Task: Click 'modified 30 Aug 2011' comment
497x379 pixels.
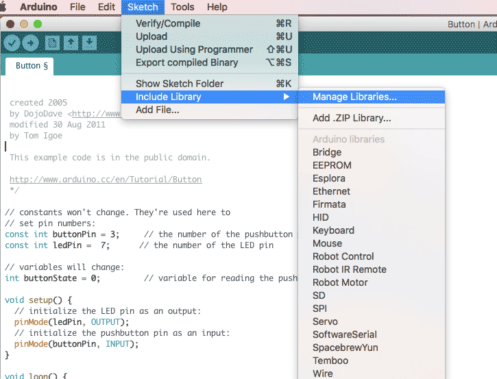Action: [58, 125]
